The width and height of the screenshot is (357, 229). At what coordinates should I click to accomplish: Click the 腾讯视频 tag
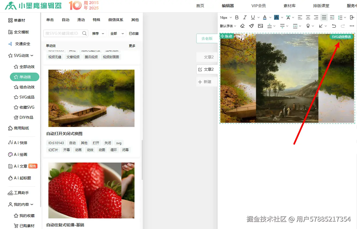(91, 57)
